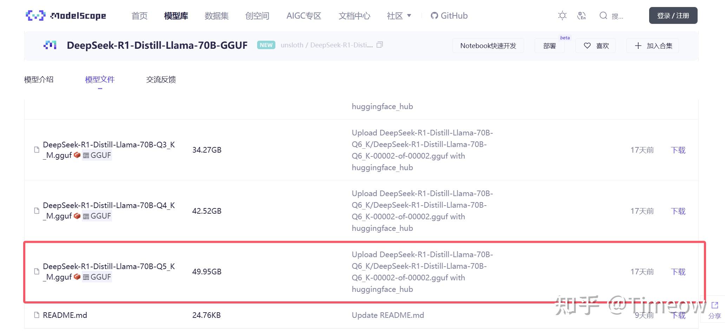This screenshot has width=725, height=334.
Task: Click the ModelScope logo
Action: pos(65,15)
